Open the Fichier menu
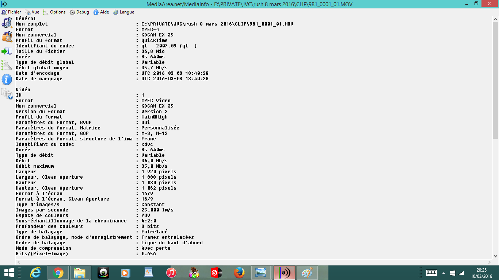Screen dimensions: 499x280 (11, 12)
